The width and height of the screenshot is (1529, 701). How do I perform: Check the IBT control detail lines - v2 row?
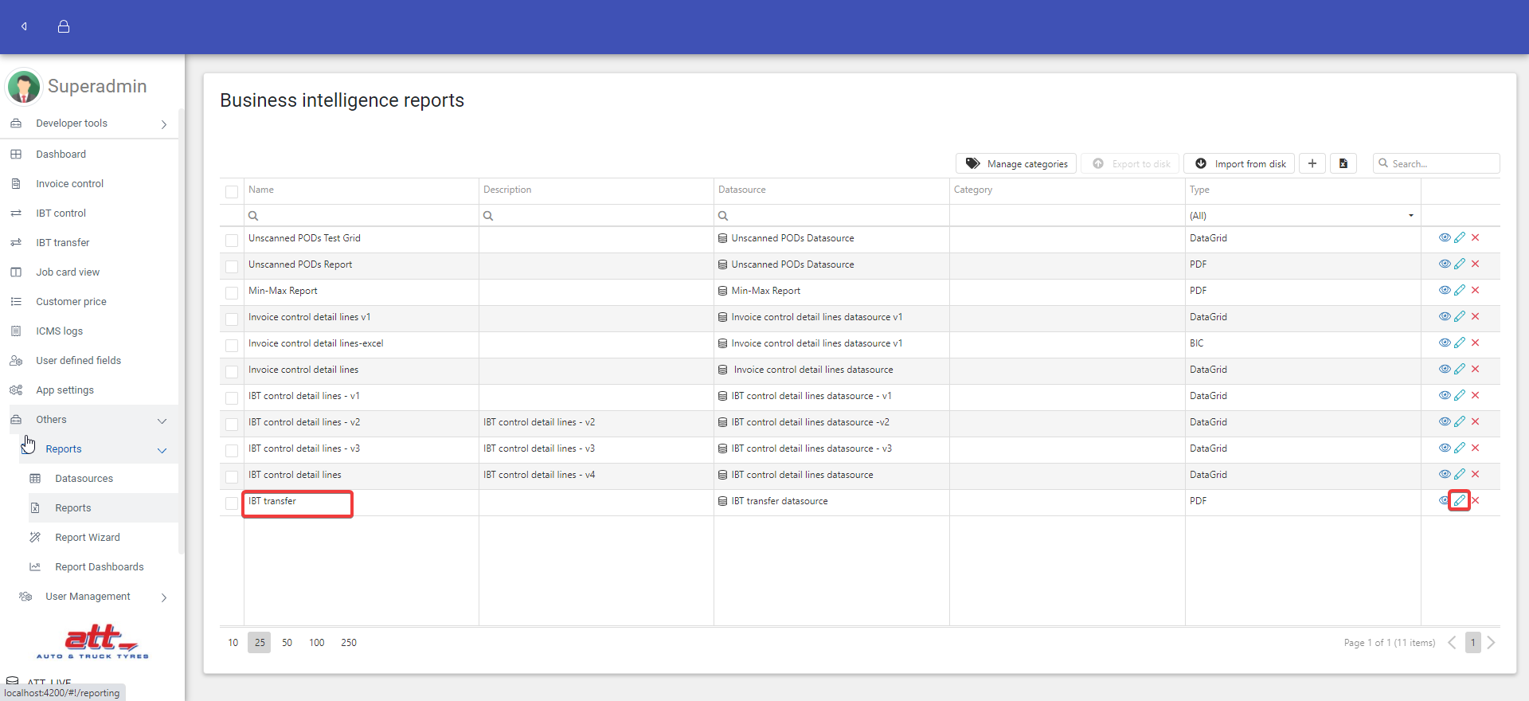(x=232, y=424)
